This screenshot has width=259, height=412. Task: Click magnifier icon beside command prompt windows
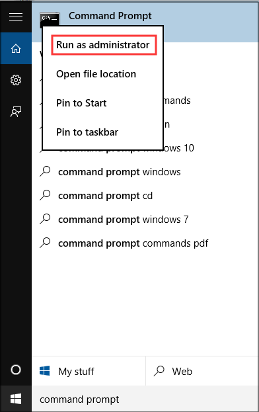[x=45, y=172]
